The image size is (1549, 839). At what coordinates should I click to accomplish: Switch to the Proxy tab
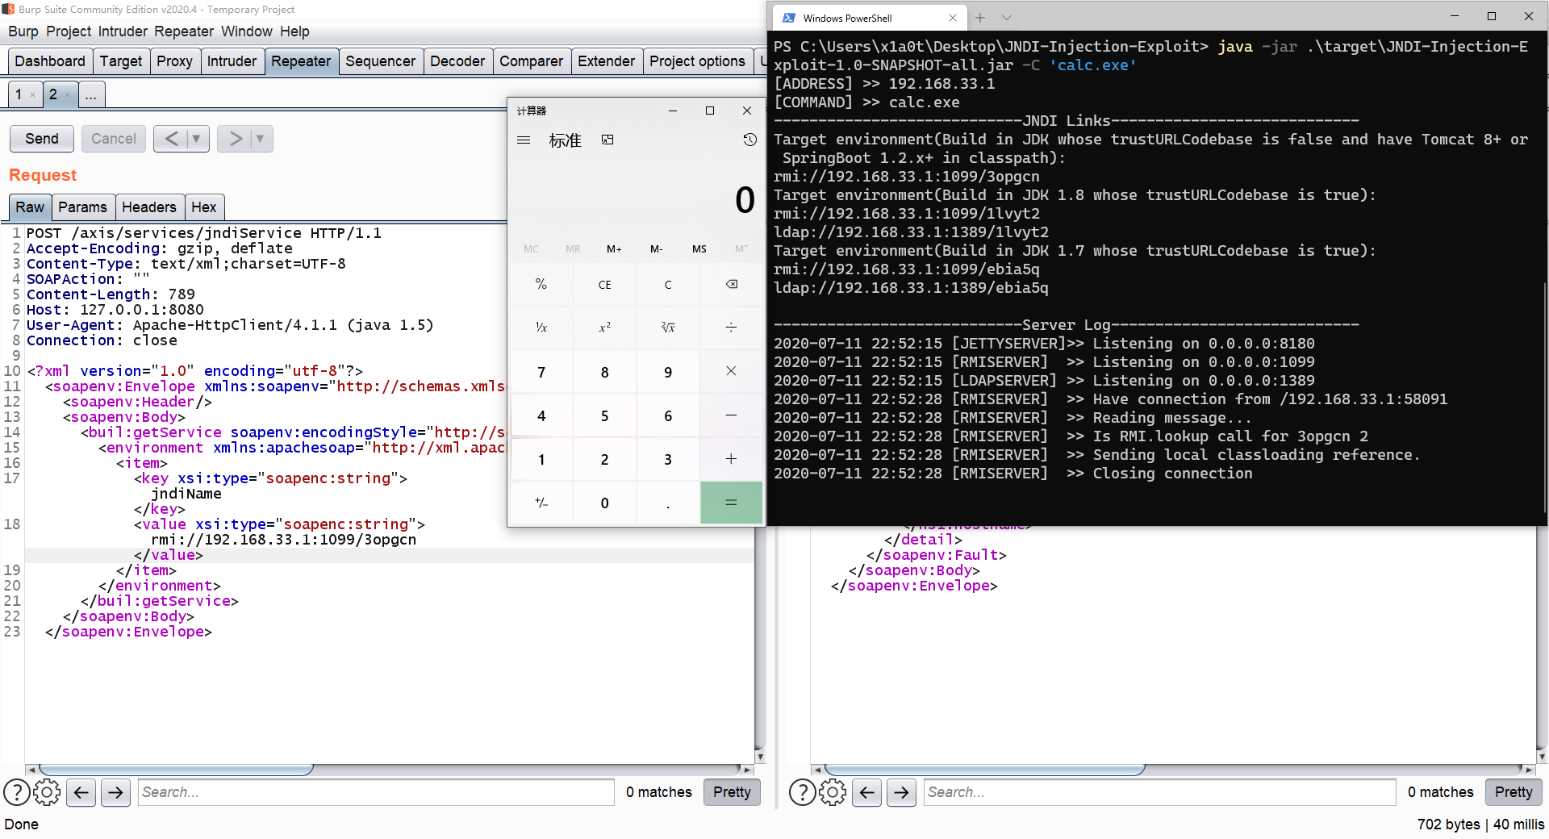[174, 61]
